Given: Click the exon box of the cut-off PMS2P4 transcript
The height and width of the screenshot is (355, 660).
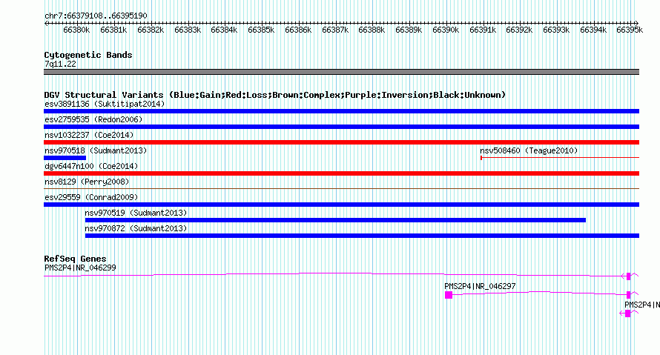Looking at the screenshot, I should click(627, 313).
